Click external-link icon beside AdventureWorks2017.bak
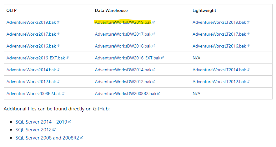Screen dimensions: 276x147 tap(58, 34)
